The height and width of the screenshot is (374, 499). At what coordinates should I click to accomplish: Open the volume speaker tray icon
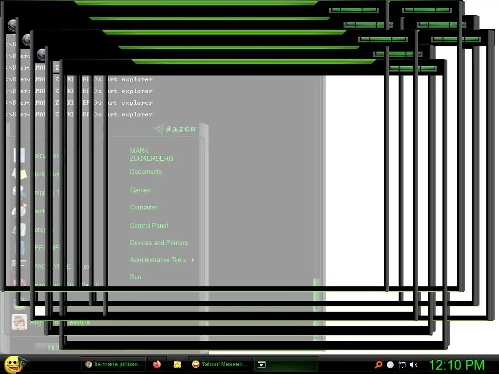coord(414,365)
